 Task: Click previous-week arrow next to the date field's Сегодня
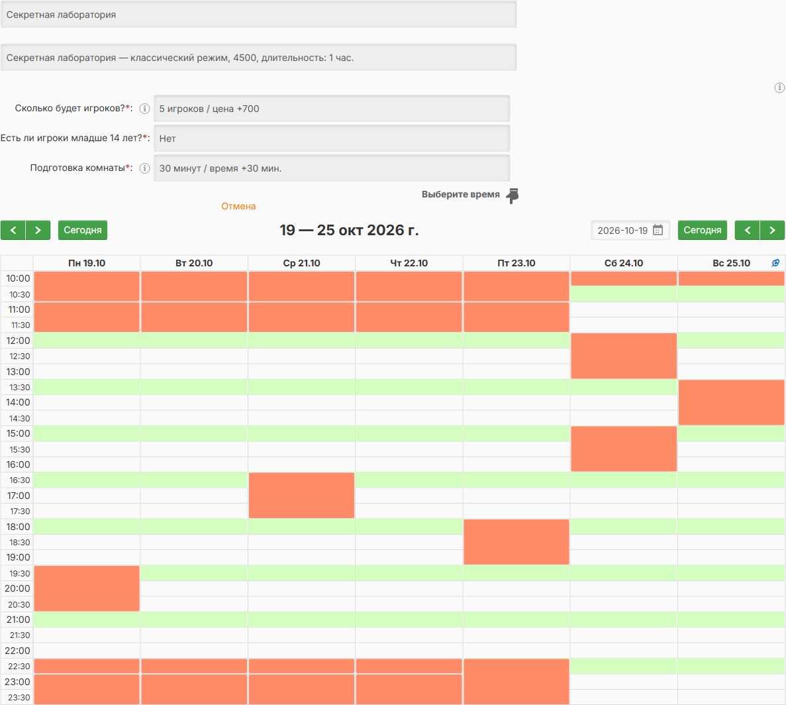click(748, 230)
